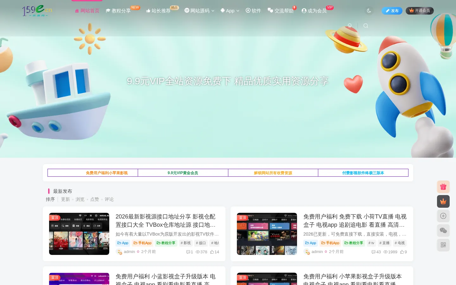Click the comment count 43 on the 小荷TV post

(376, 252)
